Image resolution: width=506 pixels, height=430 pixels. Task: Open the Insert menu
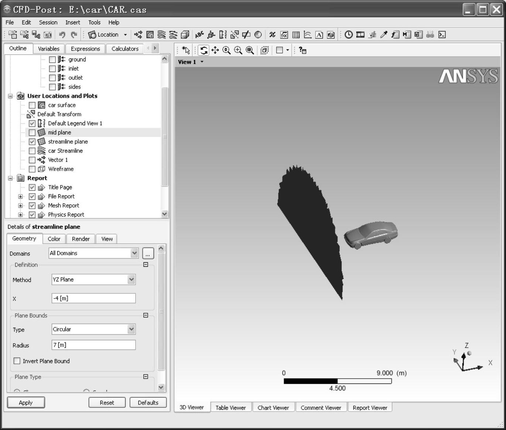[x=72, y=23]
